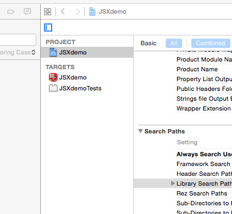Select the Combined display mode
The height and width of the screenshot is (214, 232).
click(x=211, y=43)
